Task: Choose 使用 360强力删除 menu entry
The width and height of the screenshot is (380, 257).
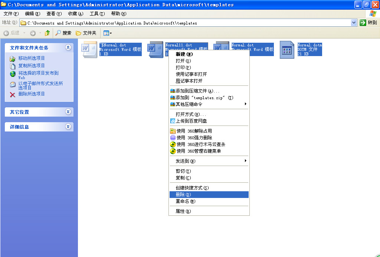Action: point(209,138)
